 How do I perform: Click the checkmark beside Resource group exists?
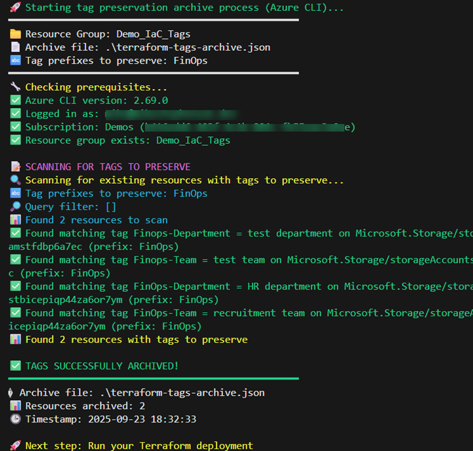click(15, 140)
